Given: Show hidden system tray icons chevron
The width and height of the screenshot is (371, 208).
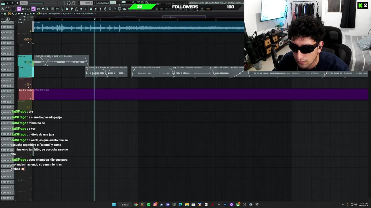Looking at the screenshot, I should (343, 205).
